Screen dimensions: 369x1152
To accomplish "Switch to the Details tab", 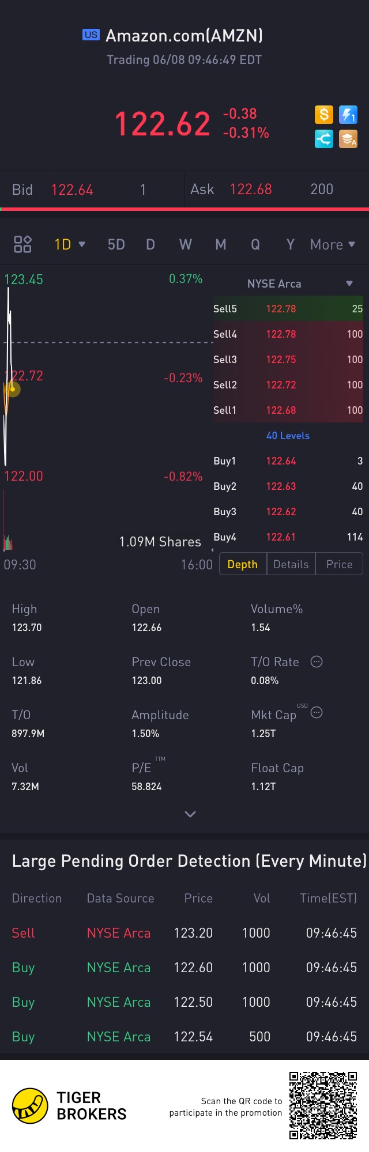I will pos(291,564).
